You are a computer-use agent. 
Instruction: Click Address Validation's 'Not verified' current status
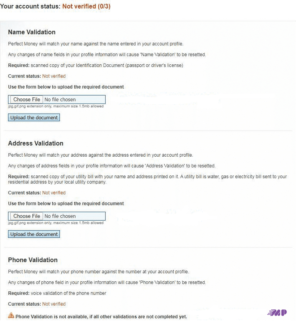[x=54, y=193]
